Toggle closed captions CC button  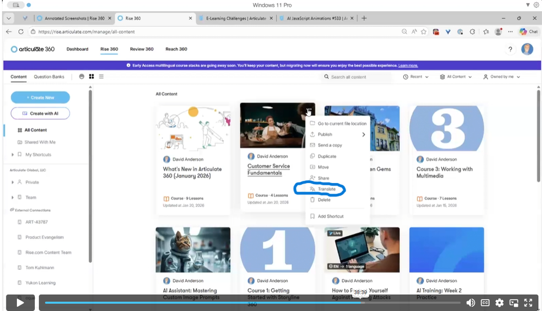coord(485,303)
